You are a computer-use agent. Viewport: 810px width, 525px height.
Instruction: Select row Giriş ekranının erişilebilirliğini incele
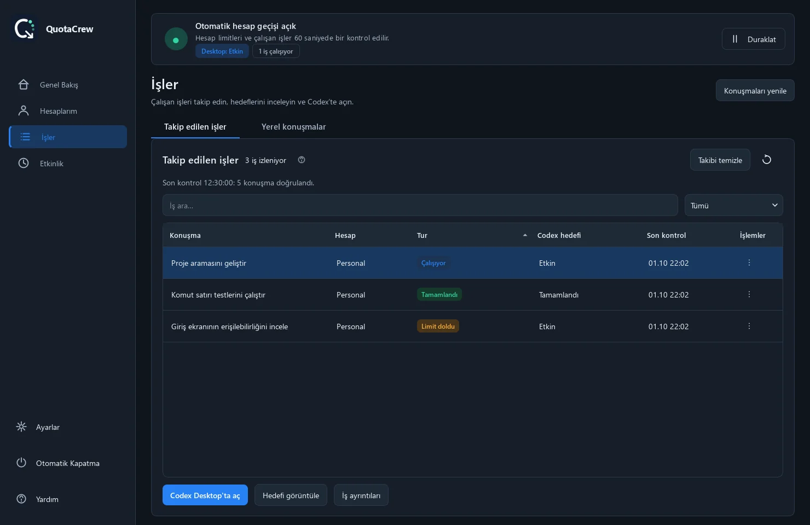473,326
